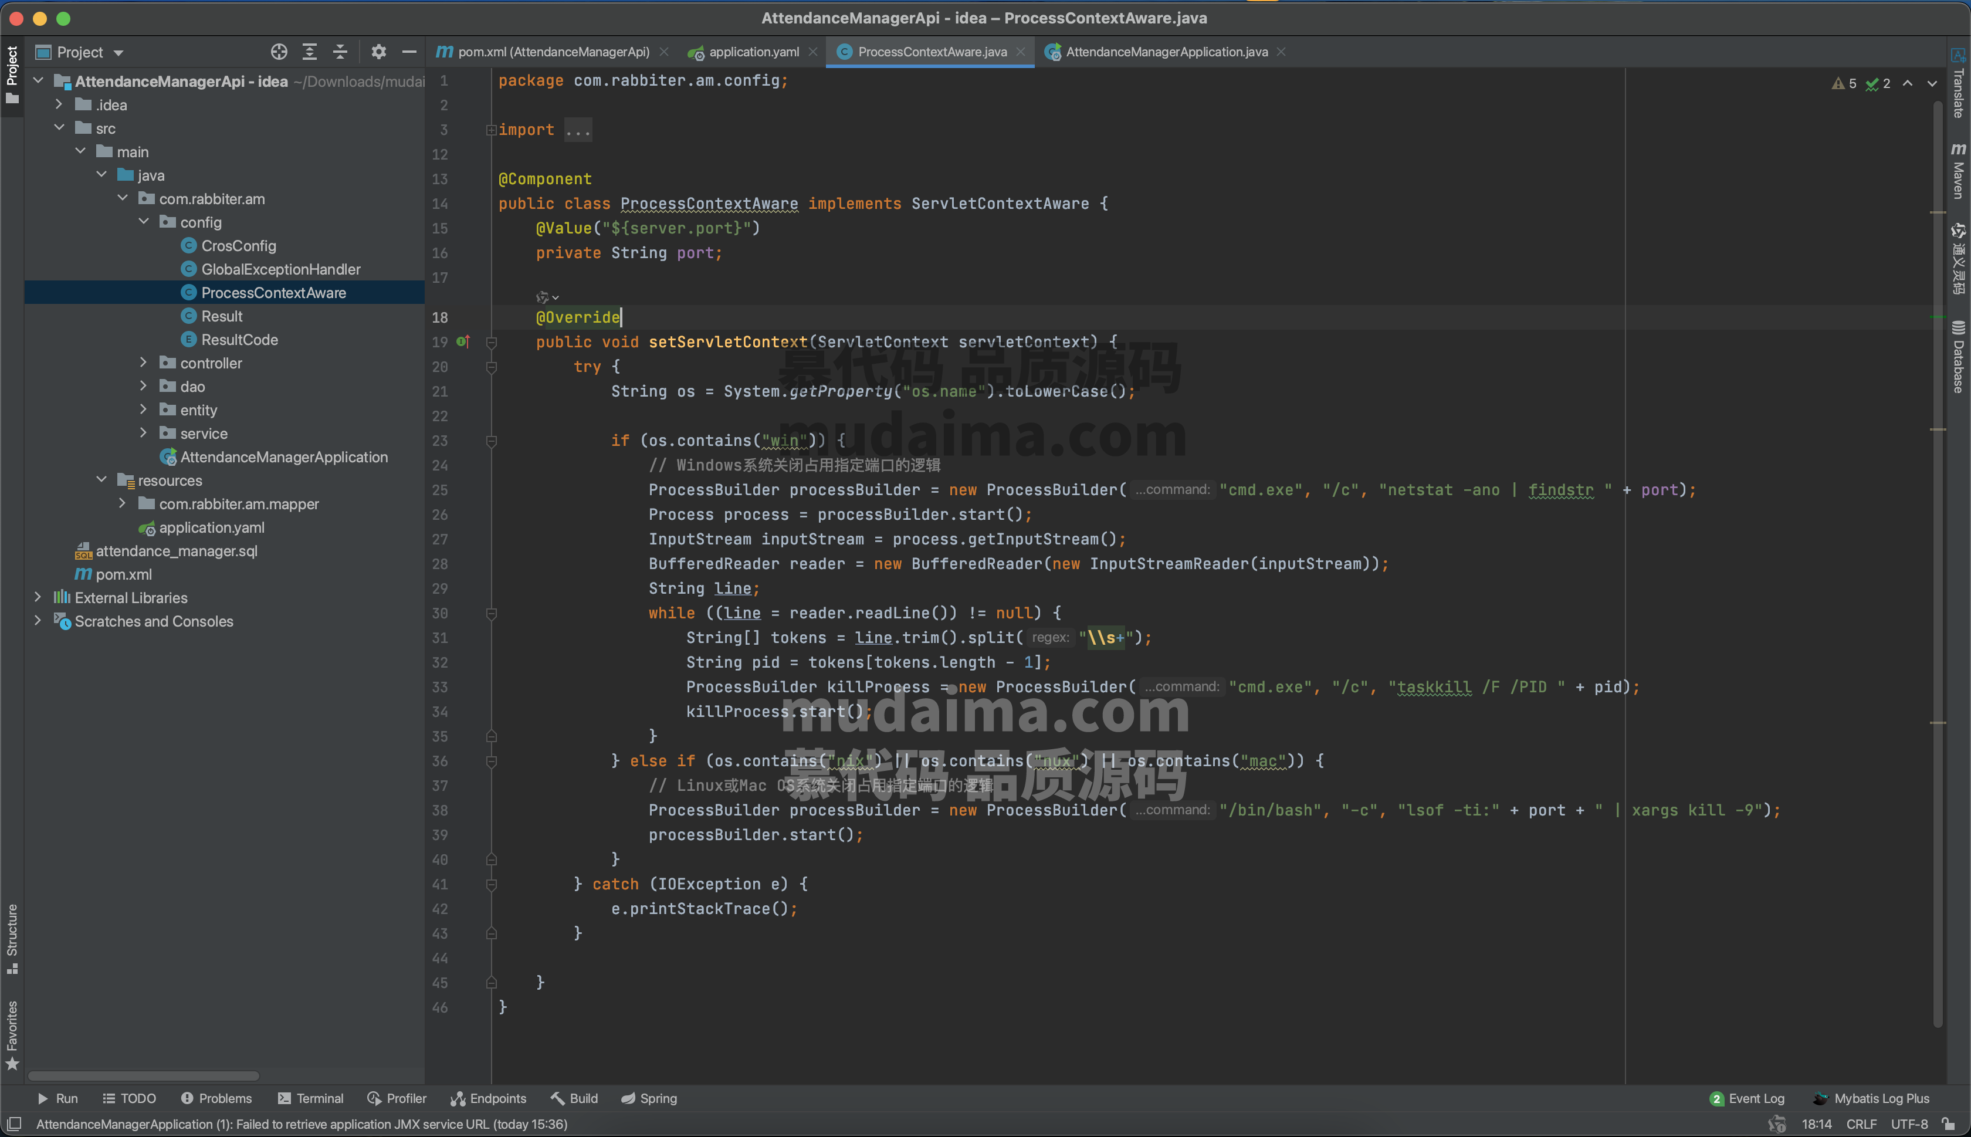Click the Project panel horizontal scrollbar
Screen dimensions: 1971x1137
pyautogui.click(x=144, y=1076)
